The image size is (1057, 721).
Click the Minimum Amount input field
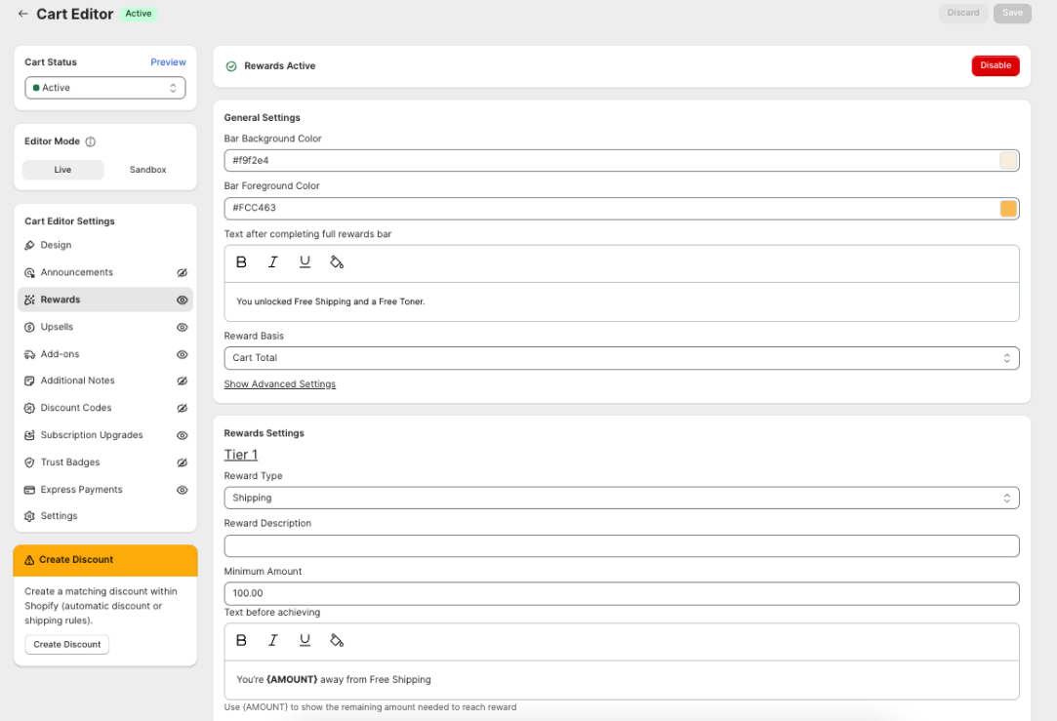(x=621, y=593)
